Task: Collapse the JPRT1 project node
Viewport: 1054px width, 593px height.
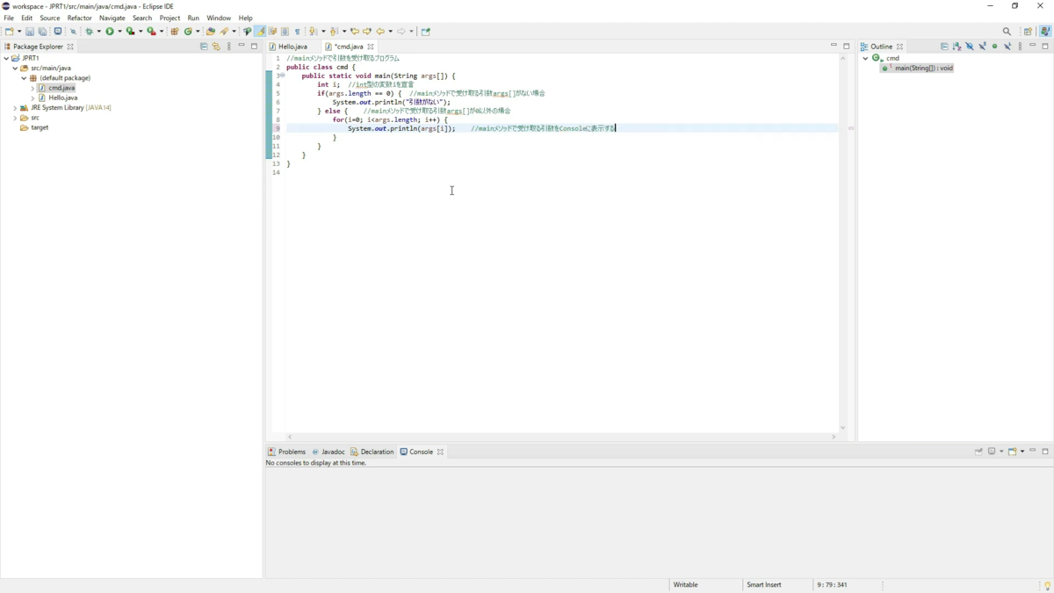Action: pos(6,58)
